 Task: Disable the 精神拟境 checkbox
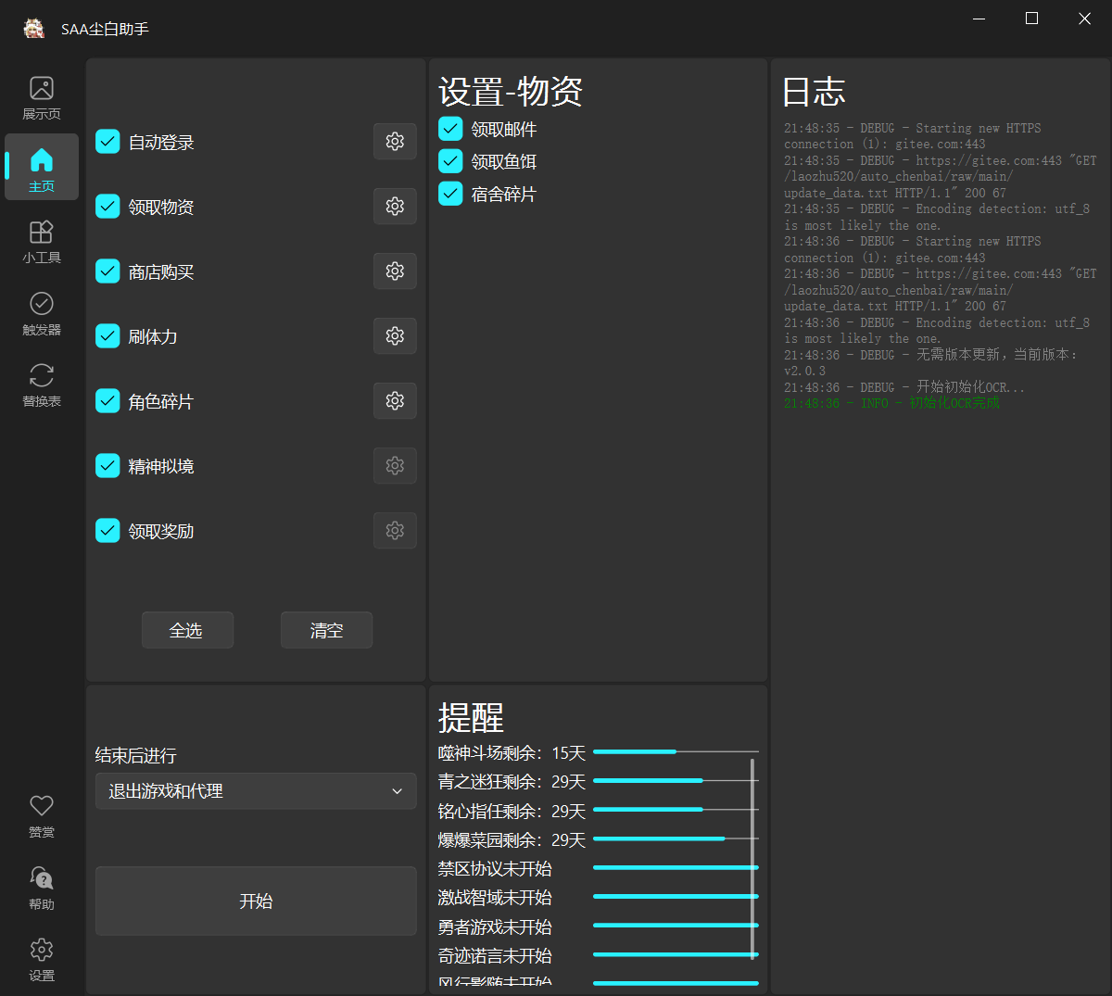pyautogui.click(x=107, y=466)
